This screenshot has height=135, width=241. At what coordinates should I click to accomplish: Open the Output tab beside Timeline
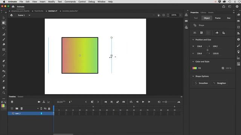(20, 97)
